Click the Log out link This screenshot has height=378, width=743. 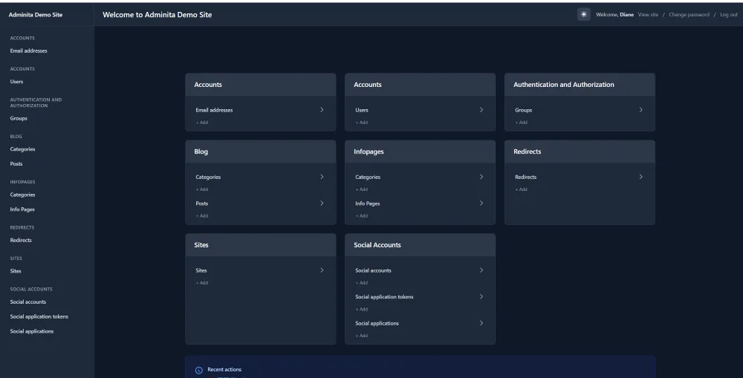(728, 15)
